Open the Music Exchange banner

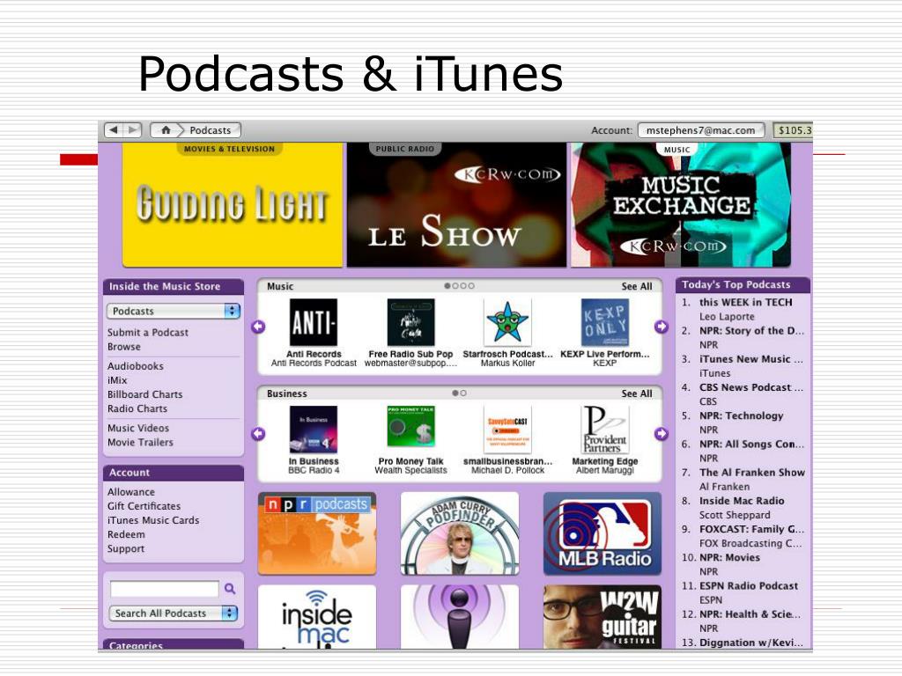(681, 204)
